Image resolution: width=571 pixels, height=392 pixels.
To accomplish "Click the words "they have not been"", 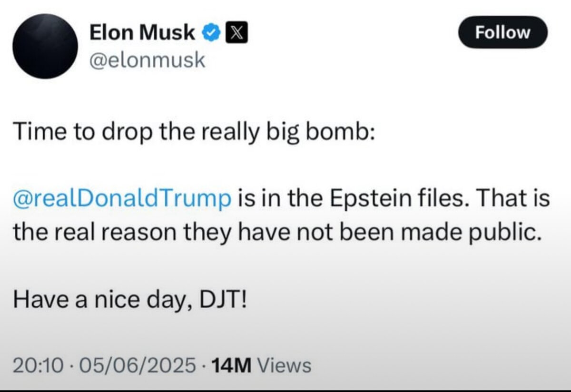I will (x=255, y=232).
